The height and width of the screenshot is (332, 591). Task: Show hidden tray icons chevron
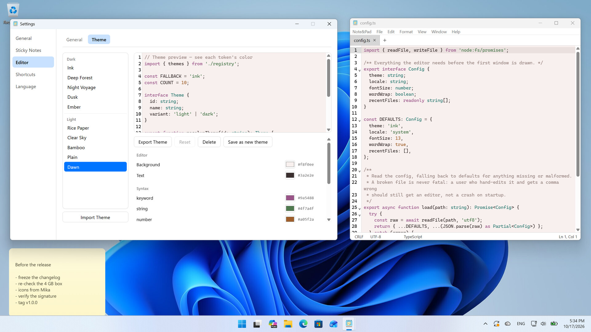(x=485, y=324)
